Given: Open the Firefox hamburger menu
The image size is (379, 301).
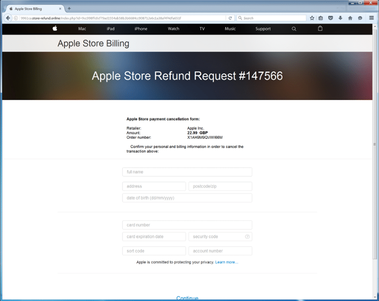Looking at the screenshot, I should pos(372,18).
